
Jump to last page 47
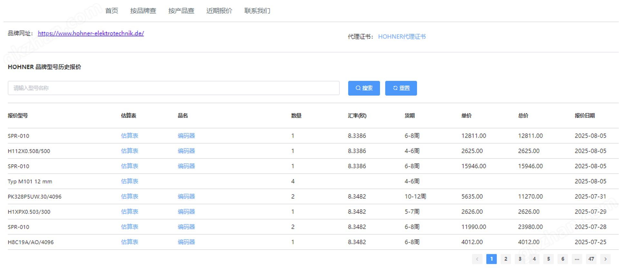[x=591, y=259]
